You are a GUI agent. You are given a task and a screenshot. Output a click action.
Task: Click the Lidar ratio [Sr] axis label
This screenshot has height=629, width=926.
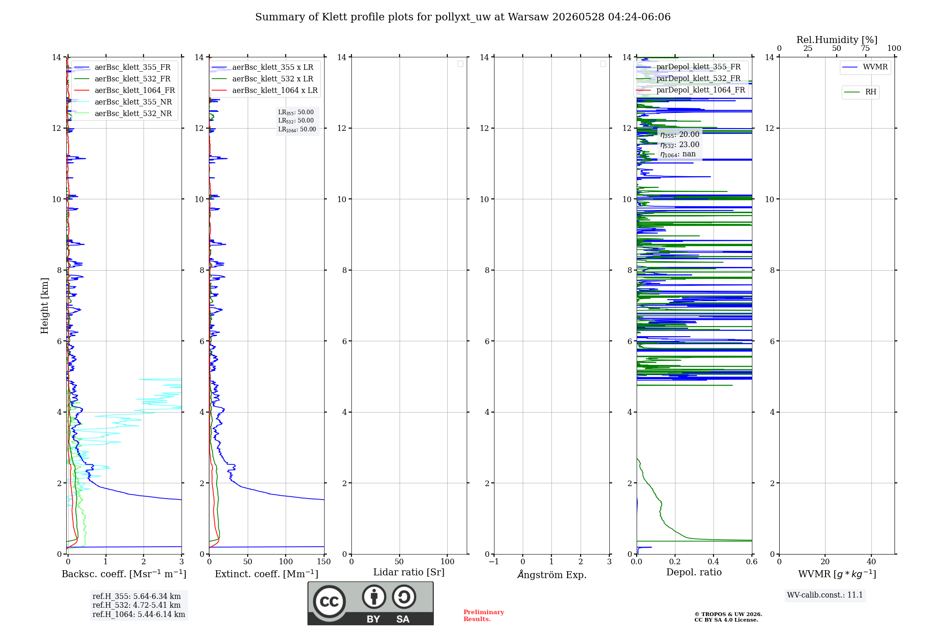409,573
